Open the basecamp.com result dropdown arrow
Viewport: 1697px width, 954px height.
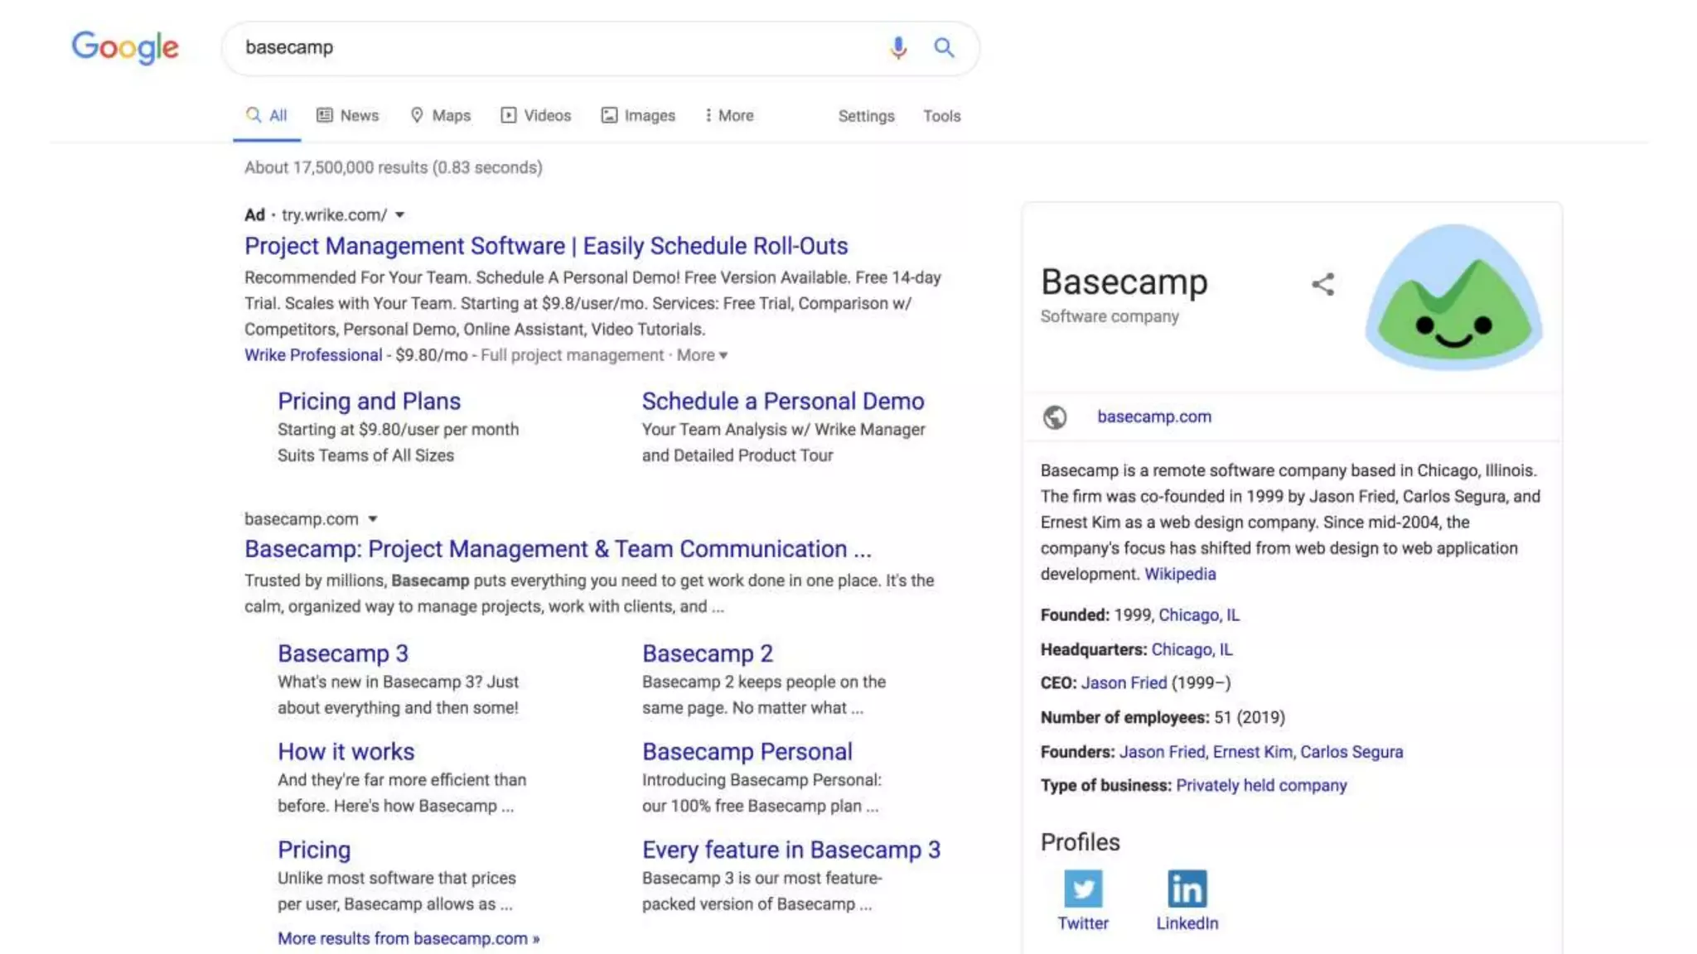click(373, 519)
